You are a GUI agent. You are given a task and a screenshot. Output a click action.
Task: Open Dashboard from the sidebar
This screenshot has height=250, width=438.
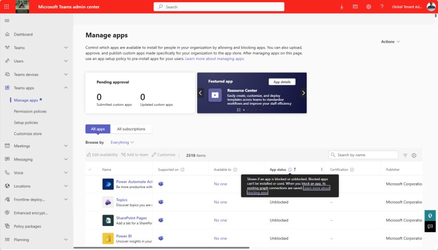click(23, 34)
